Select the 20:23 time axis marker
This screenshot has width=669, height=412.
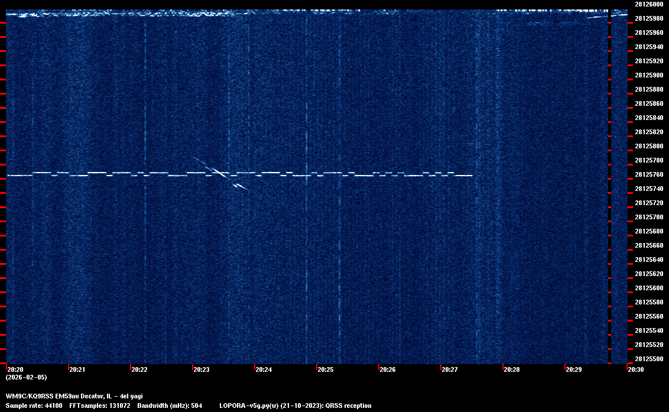pyautogui.click(x=202, y=369)
